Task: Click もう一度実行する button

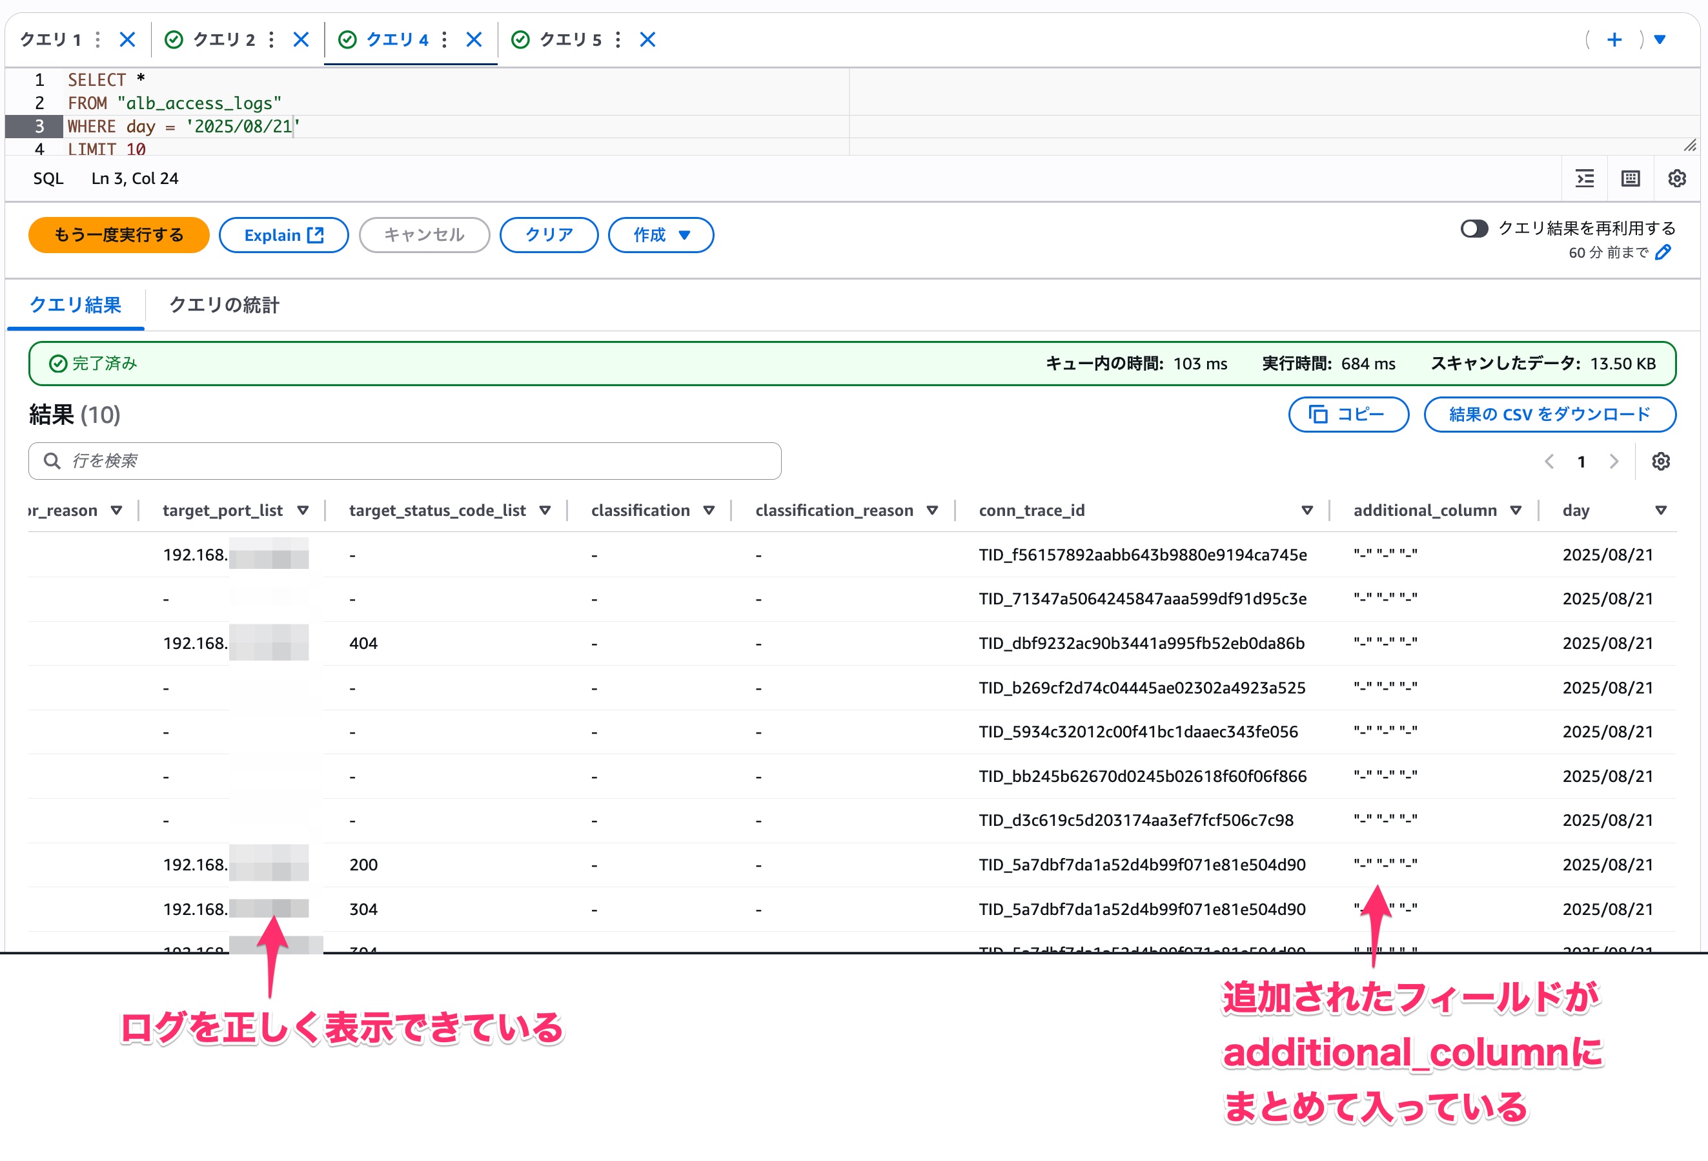Action: tap(119, 235)
